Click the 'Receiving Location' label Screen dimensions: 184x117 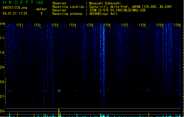[68, 7]
